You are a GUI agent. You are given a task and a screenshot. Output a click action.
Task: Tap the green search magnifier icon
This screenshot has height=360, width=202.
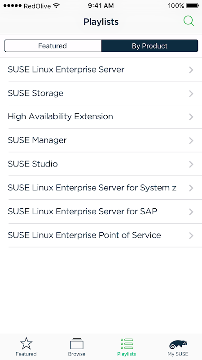189,21
